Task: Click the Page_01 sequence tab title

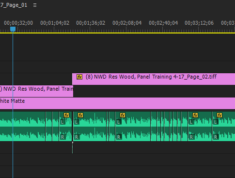Action: coord(14,5)
